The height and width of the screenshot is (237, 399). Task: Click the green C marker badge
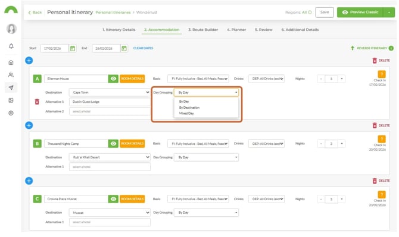[x=37, y=199]
